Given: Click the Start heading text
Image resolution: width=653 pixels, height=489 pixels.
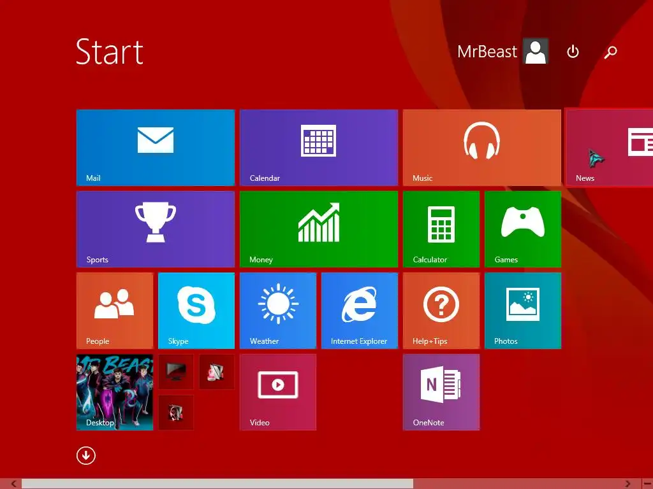Looking at the screenshot, I should (110, 52).
